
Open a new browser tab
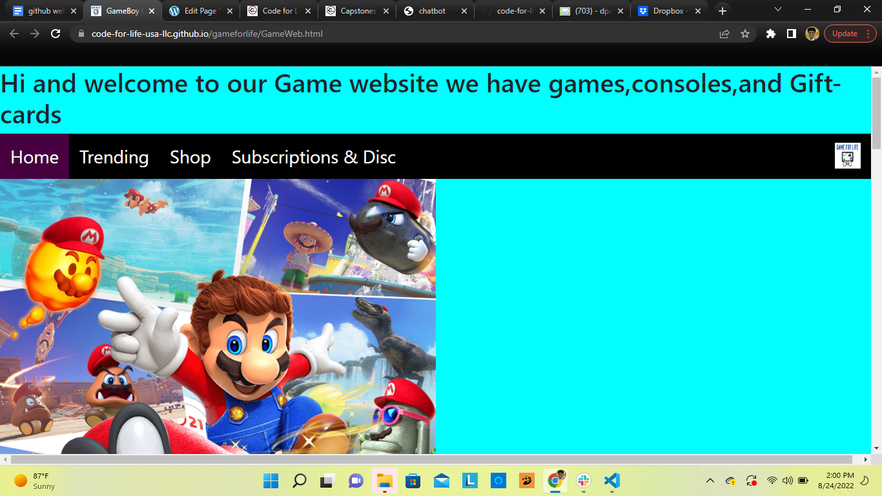point(722,11)
